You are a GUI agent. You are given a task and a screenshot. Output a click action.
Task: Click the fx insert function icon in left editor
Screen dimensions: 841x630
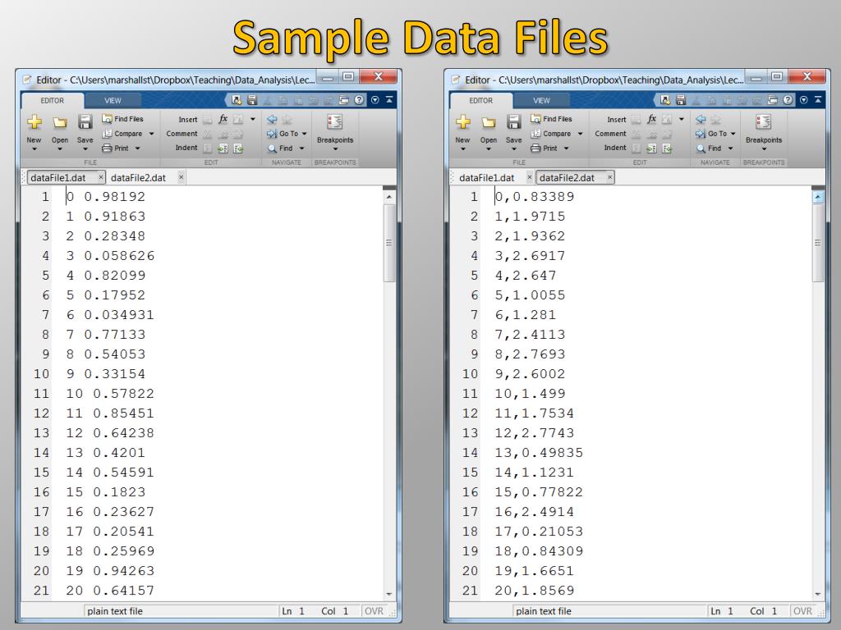223,119
